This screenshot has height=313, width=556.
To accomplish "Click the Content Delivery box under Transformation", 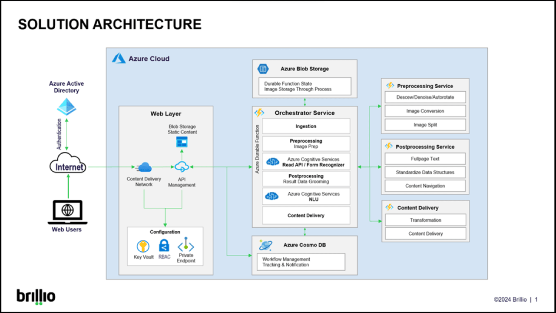I will click(425, 233).
